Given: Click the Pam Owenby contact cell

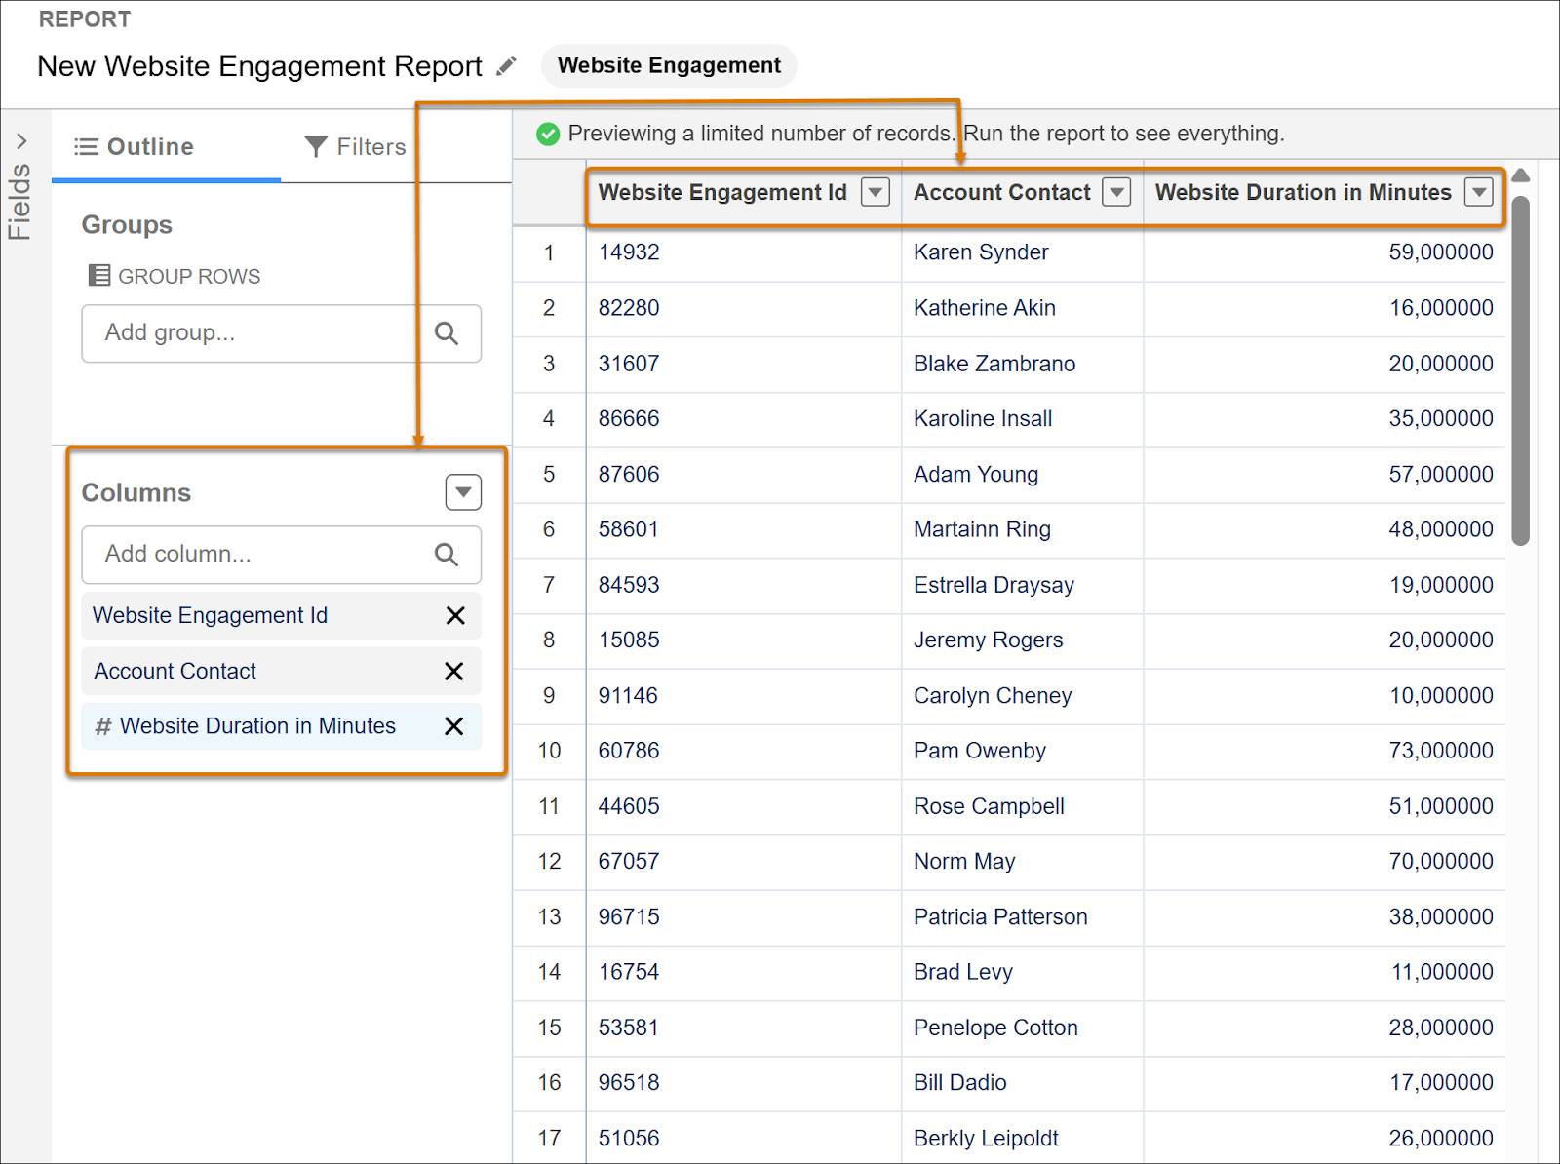Looking at the screenshot, I should click(x=1022, y=751).
